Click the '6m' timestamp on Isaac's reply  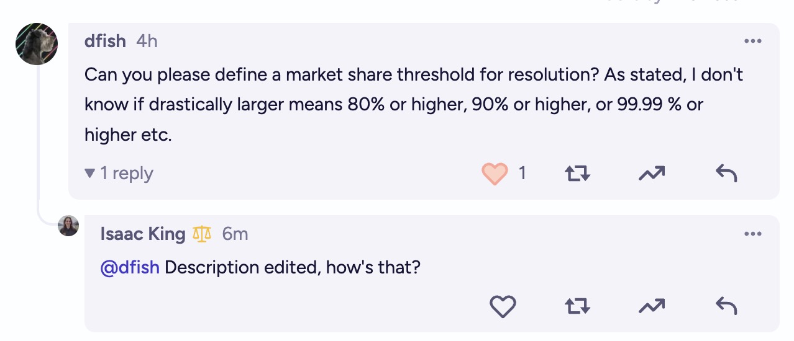click(x=235, y=234)
